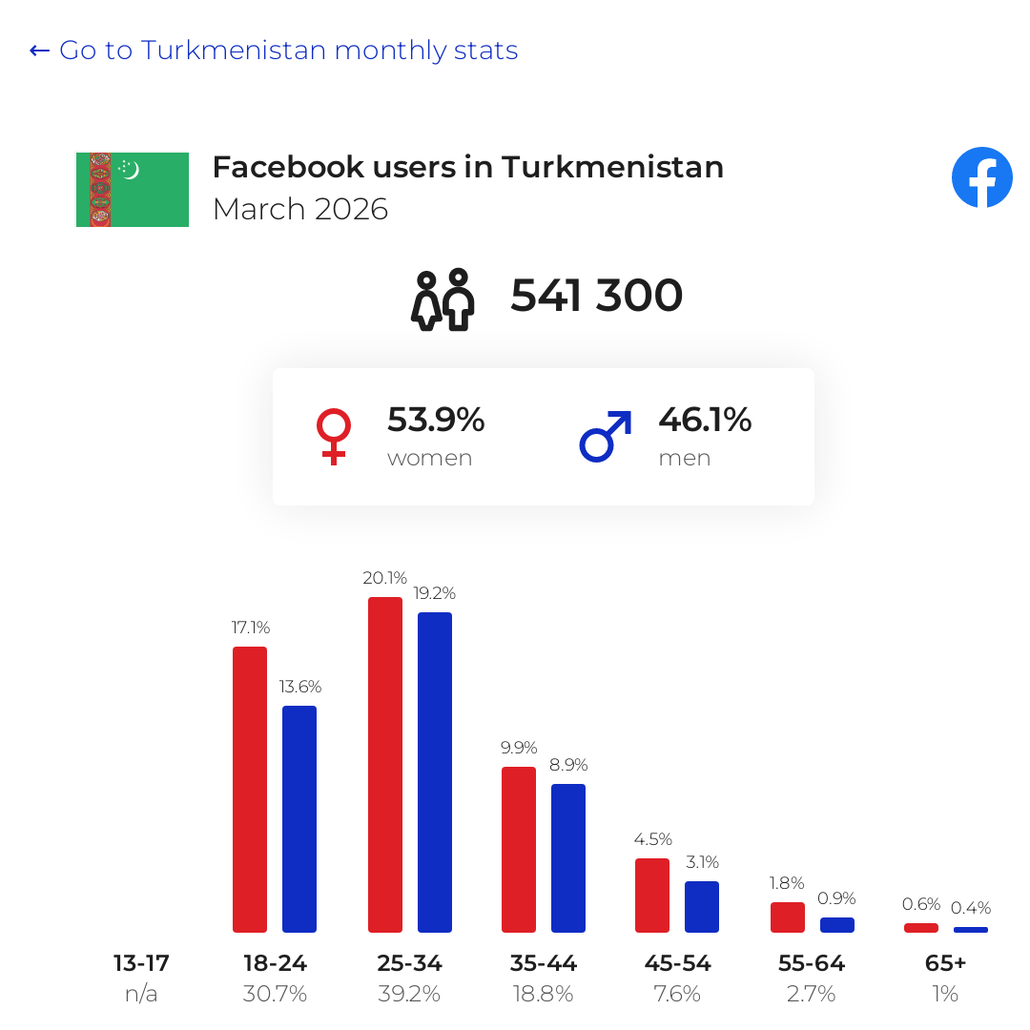
Task: Click the blue 19.2% bar for ages 25-34
Action: (x=435, y=772)
